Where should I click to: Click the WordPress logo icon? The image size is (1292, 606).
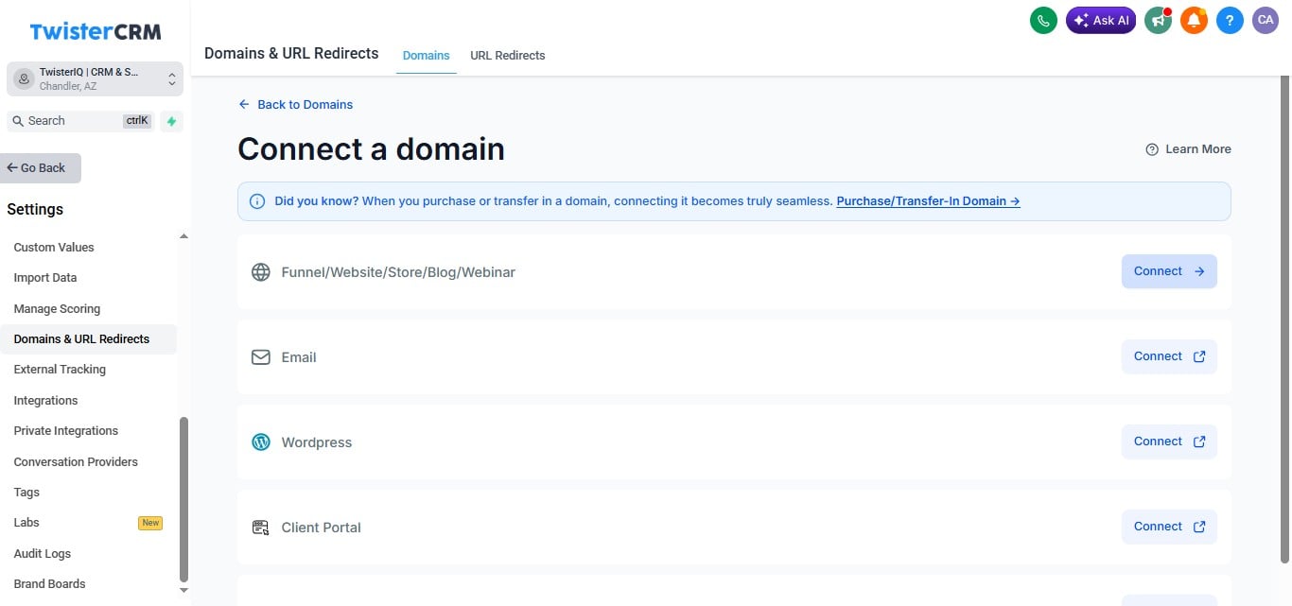[261, 442]
